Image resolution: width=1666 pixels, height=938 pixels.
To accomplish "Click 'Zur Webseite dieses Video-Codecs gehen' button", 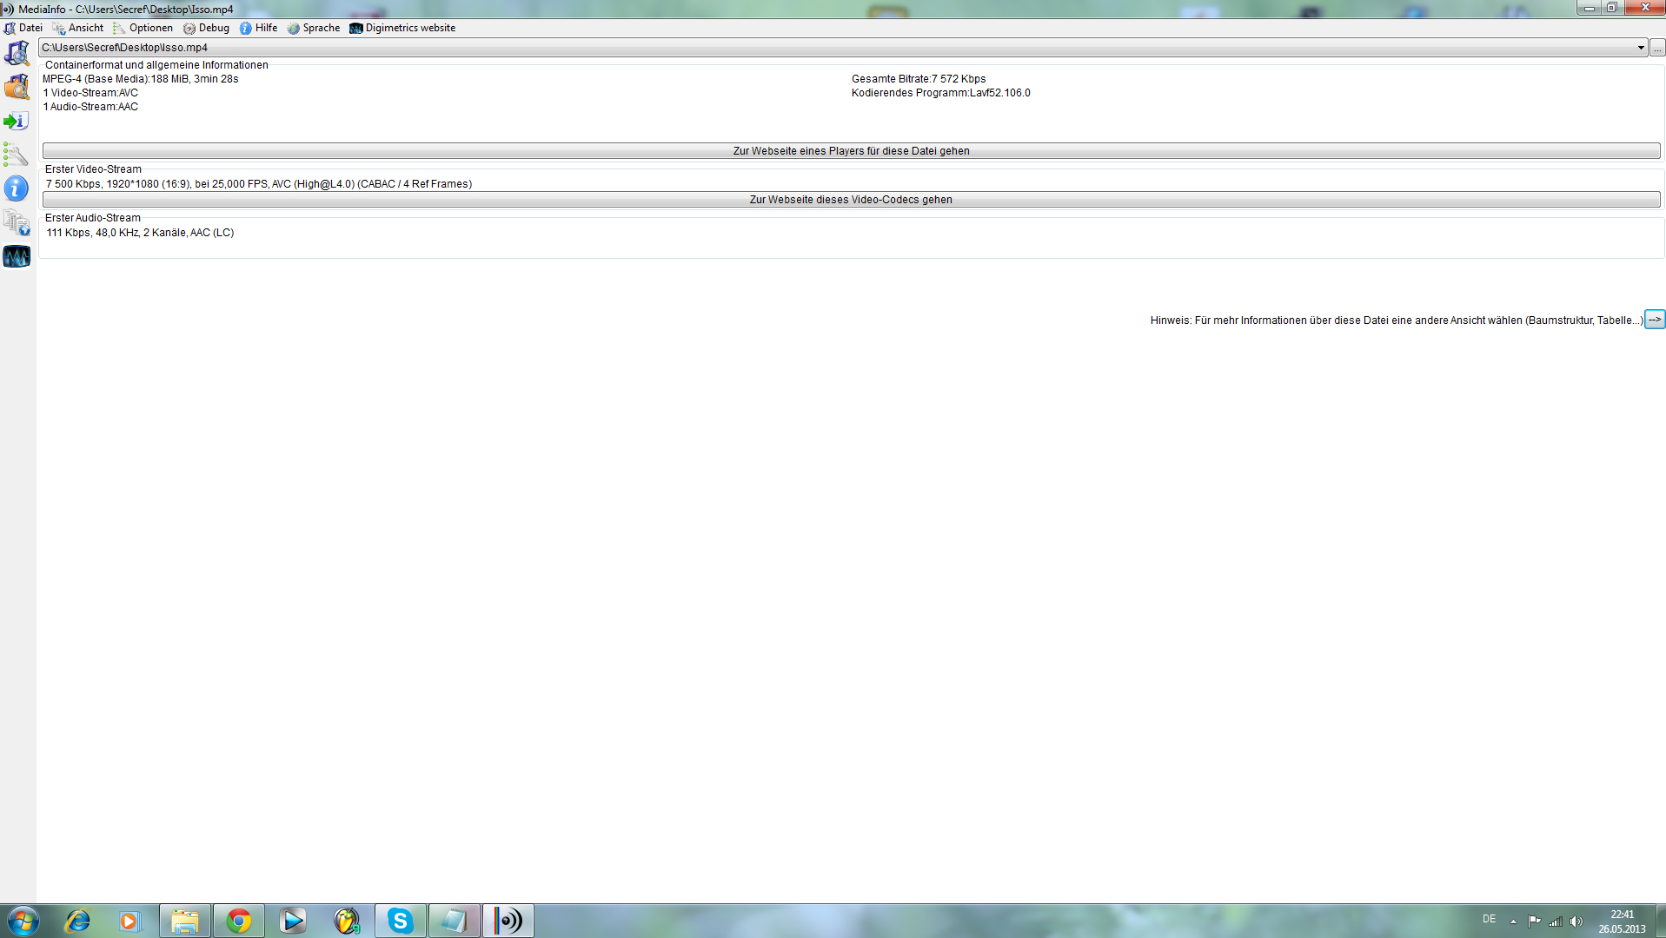I will [851, 200].
